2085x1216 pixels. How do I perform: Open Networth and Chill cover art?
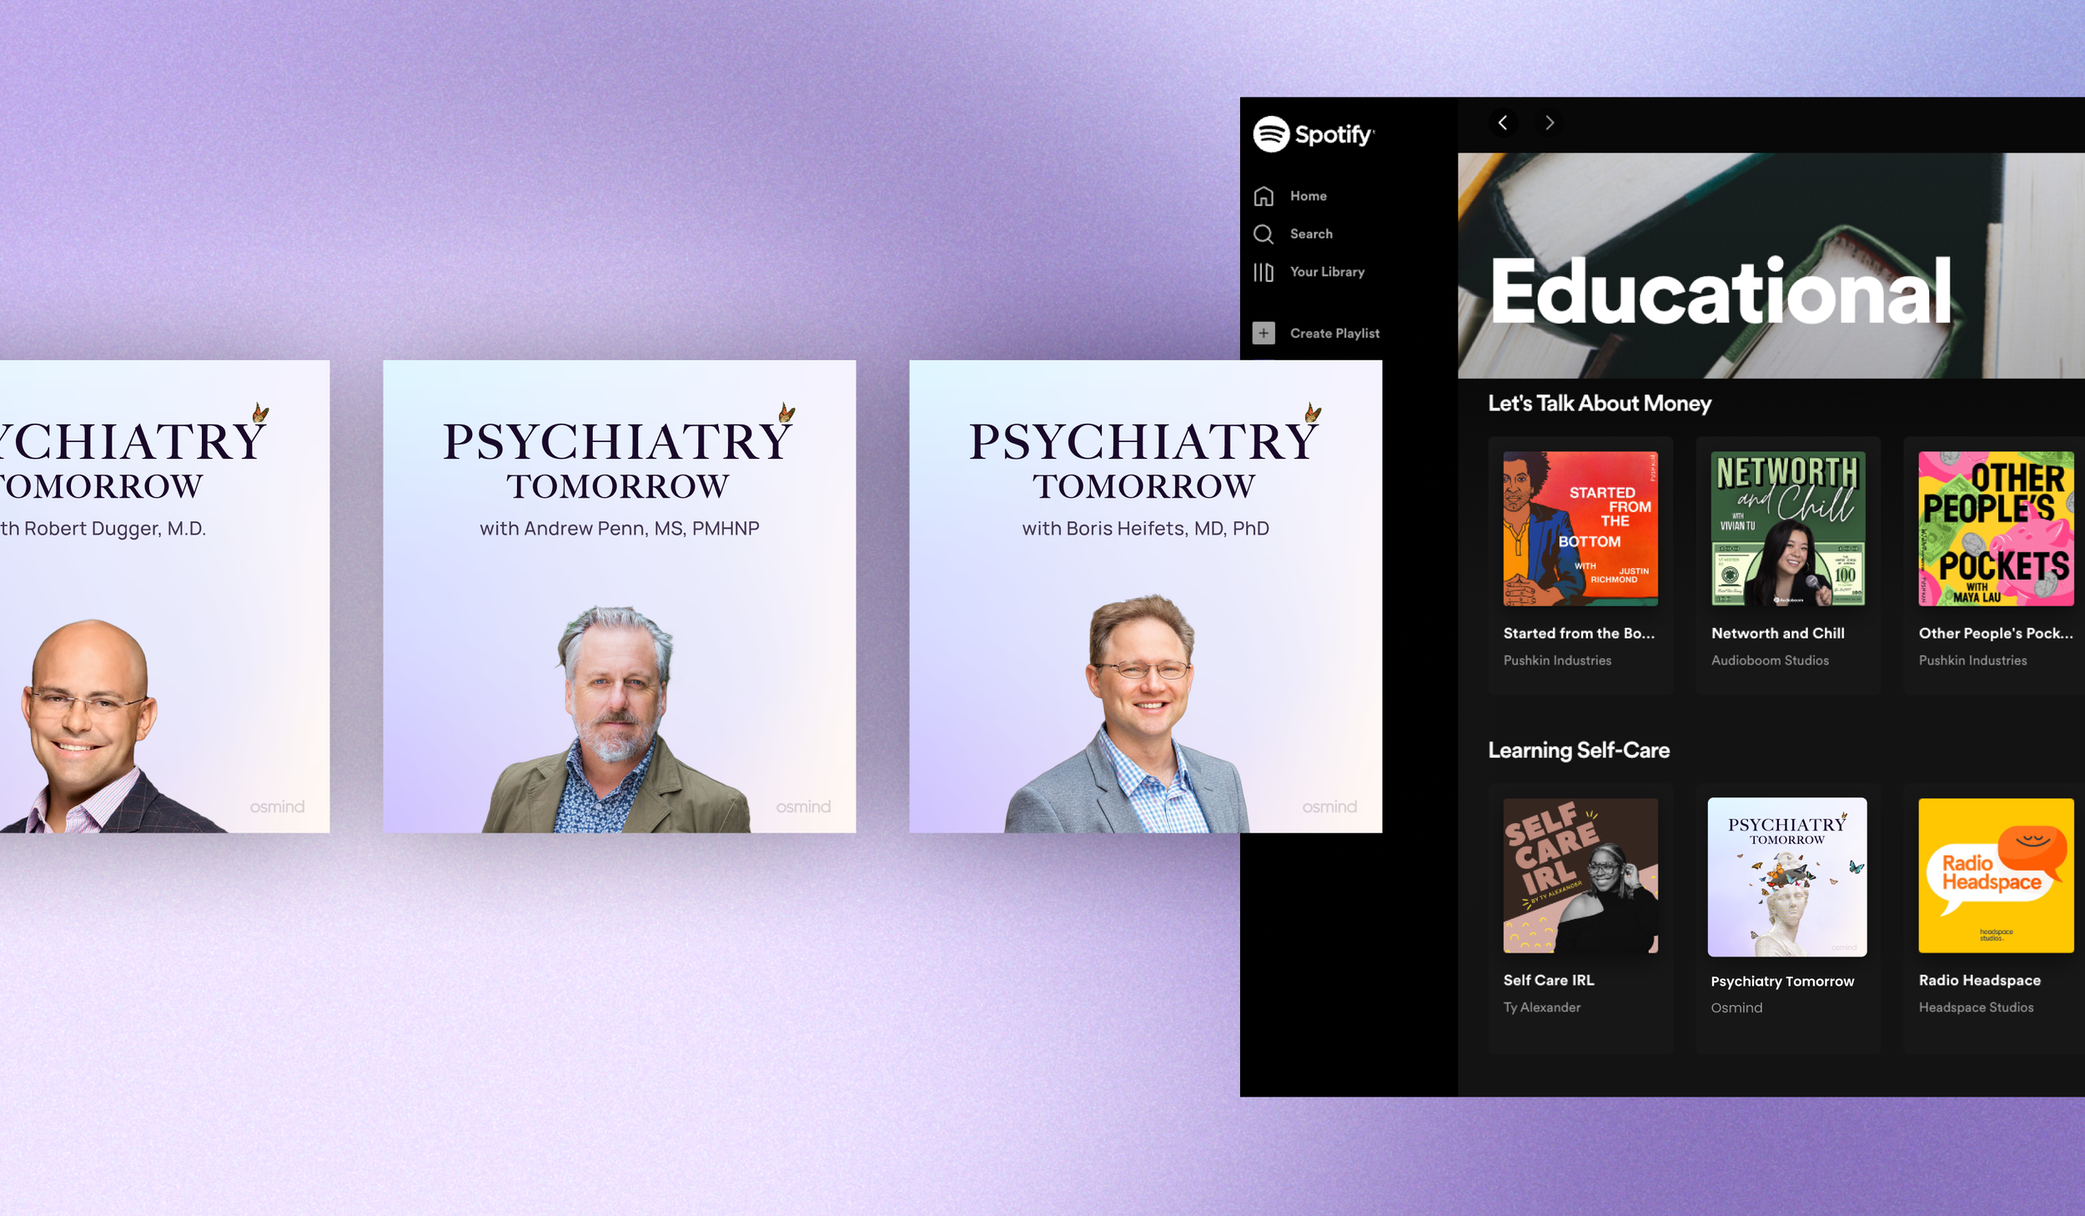tap(1788, 529)
